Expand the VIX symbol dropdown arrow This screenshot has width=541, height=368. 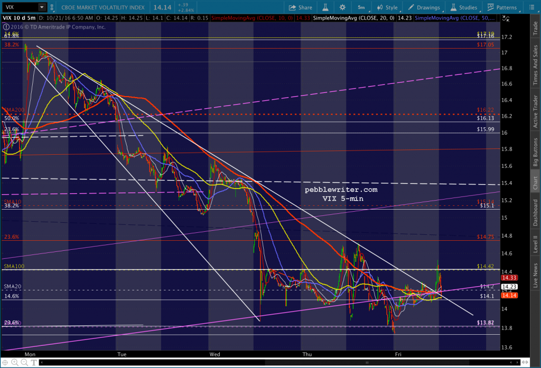(42, 7)
